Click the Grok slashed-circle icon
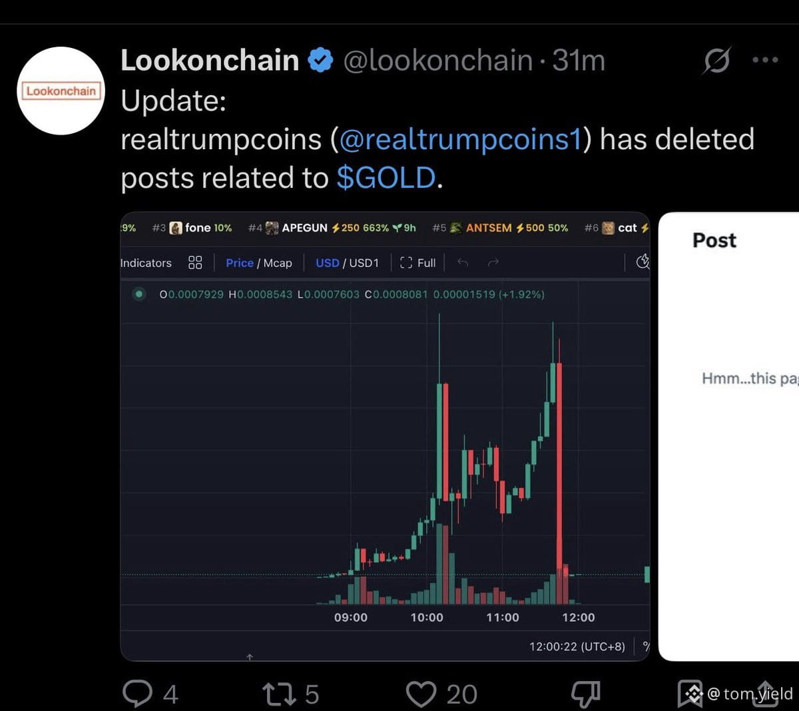This screenshot has width=799, height=711. click(716, 61)
